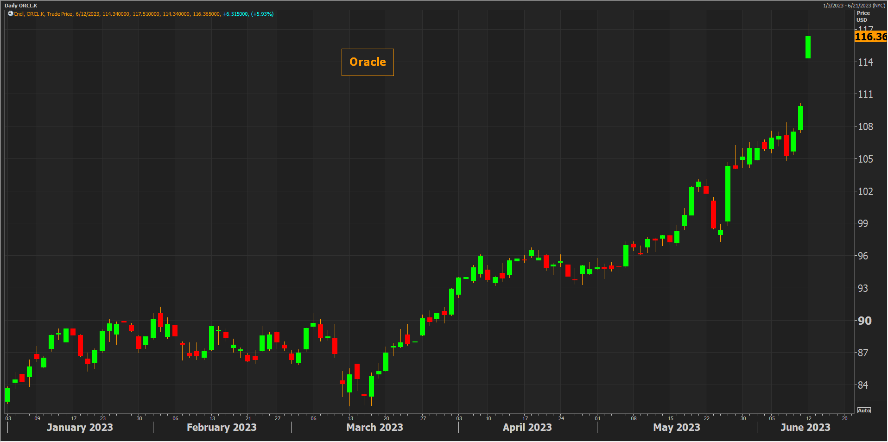This screenshot has width=888, height=442.
Task: Click the 114 price level on axis
Action: [865, 62]
